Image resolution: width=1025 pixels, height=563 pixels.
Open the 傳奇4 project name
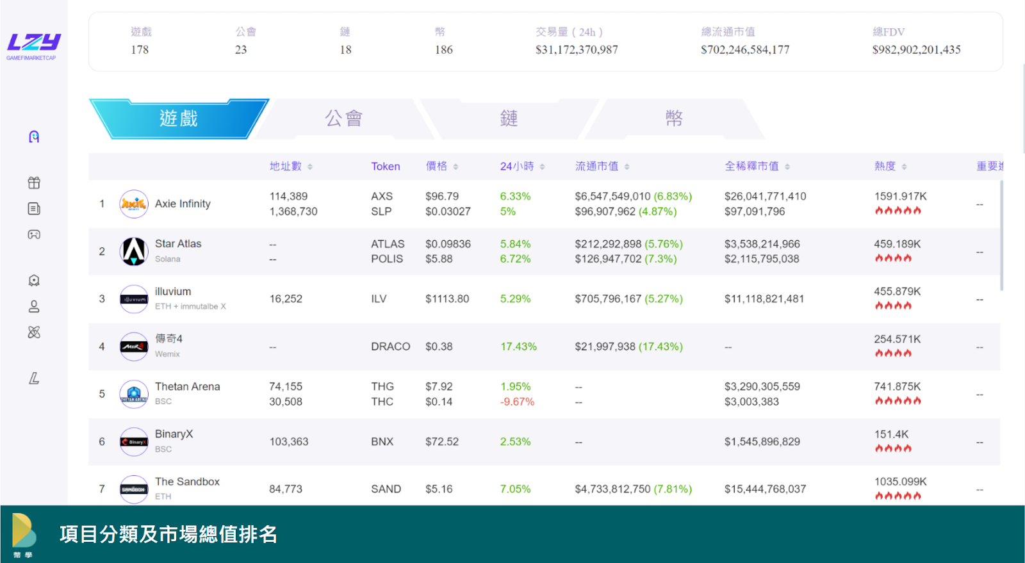point(169,339)
